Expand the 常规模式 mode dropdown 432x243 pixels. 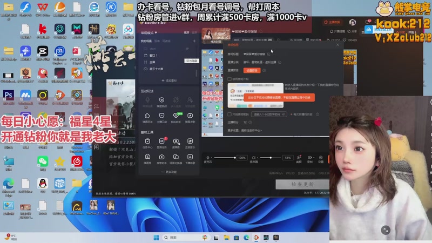pos(149,33)
